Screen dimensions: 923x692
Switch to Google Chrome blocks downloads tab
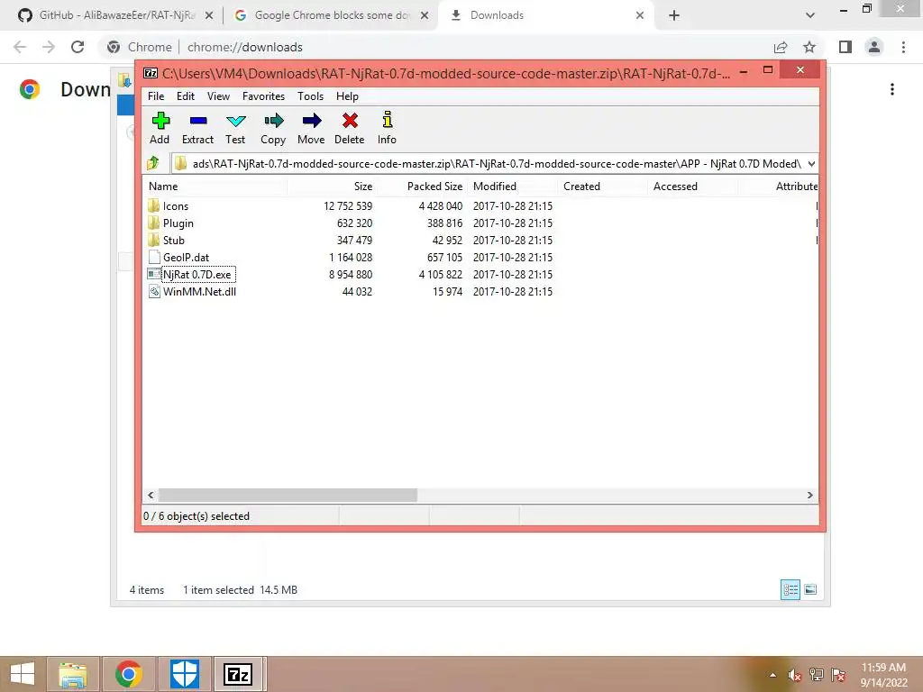(x=330, y=15)
